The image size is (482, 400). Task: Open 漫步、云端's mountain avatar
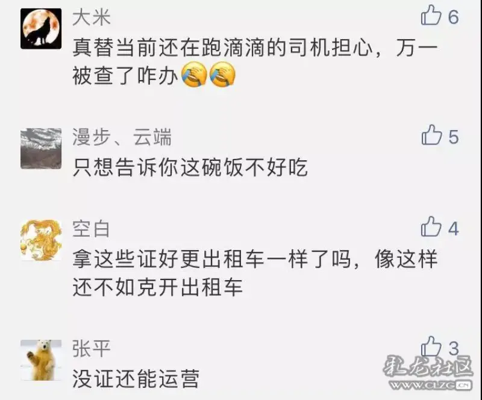pos(41,149)
